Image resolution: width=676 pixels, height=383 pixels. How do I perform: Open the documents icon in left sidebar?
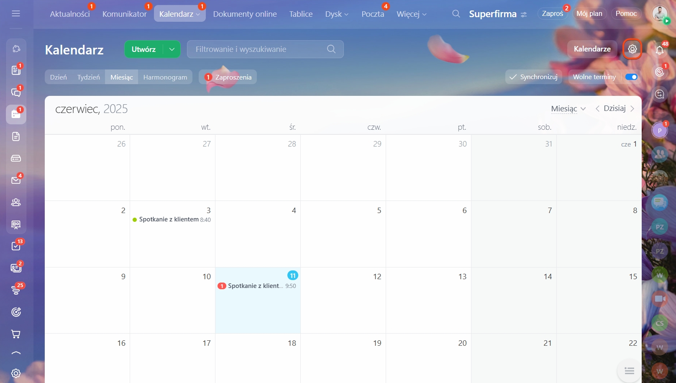[16, 136]
